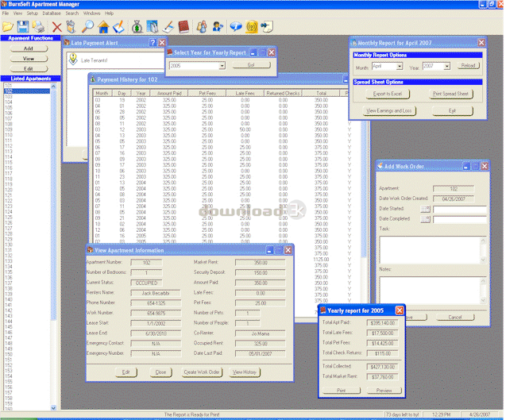Click Go! in Select Year window
Viewport: 506px width, 420px height.
pos(251,65)
